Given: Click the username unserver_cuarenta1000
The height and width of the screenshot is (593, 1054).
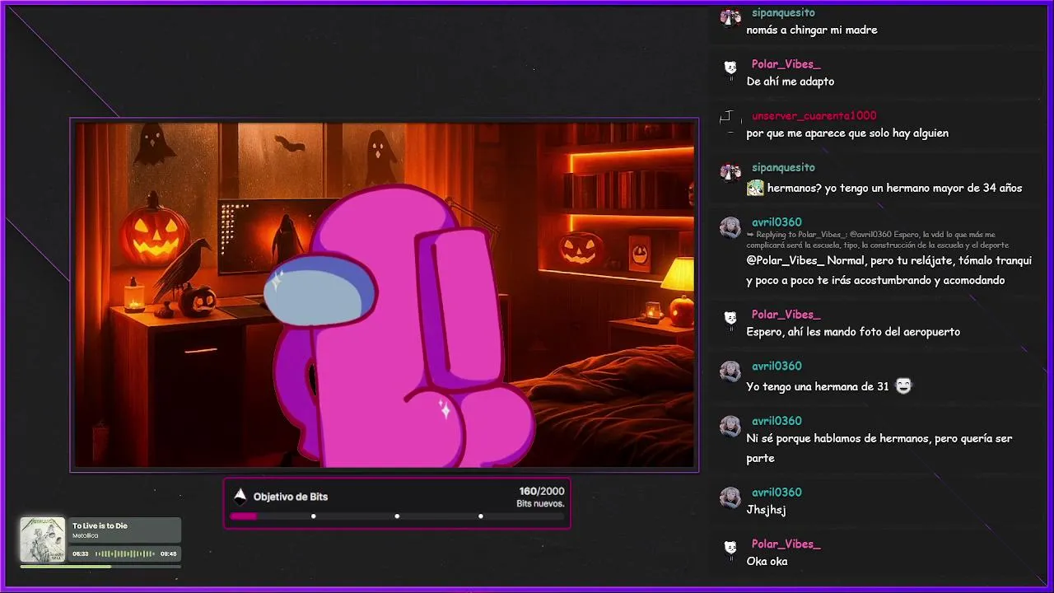Looking at the screenshot, I should click(x=814, y=115).
